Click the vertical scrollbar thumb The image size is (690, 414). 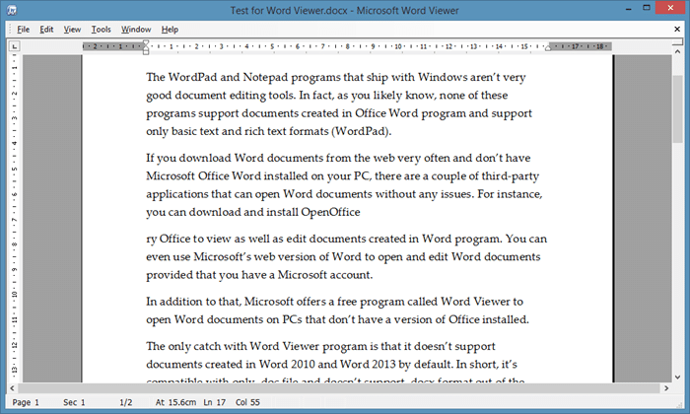click(x=678, y=108)
